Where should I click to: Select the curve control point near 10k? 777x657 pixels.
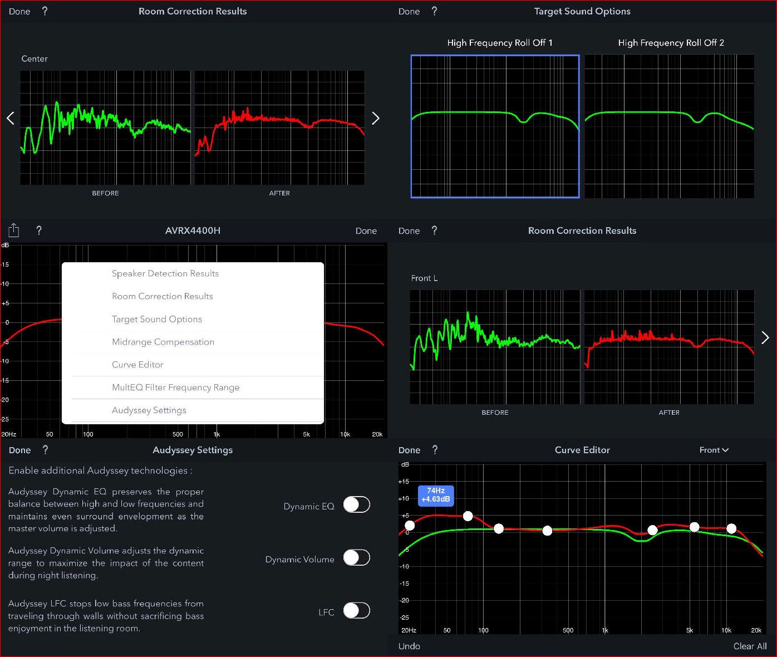click(731, 528)
